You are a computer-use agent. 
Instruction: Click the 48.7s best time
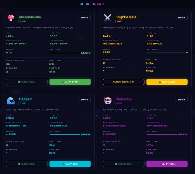(x=149, y=145)
